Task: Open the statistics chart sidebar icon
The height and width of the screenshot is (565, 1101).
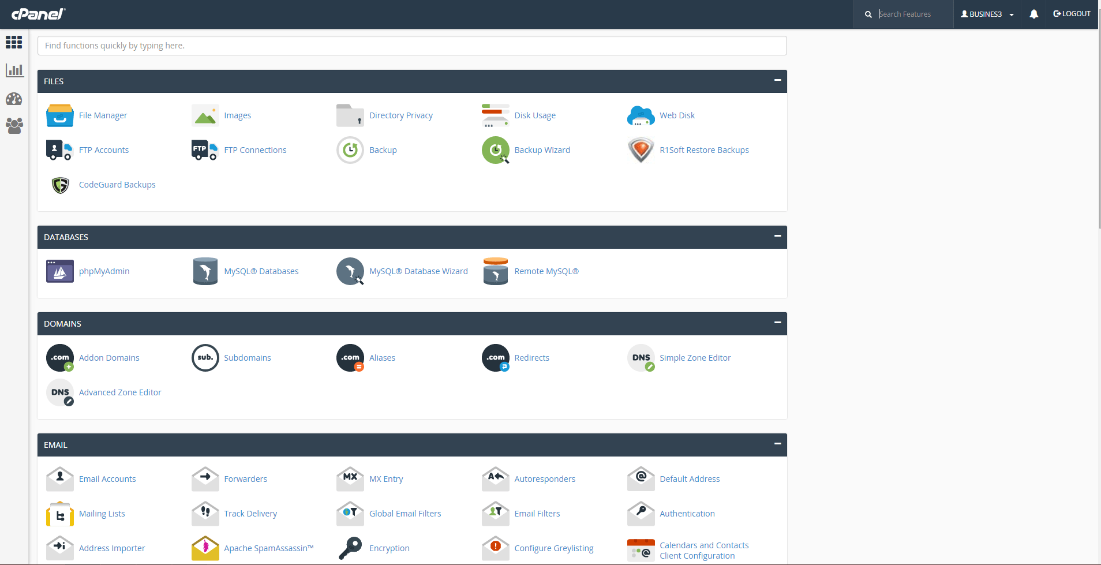Action: point(14,70)
